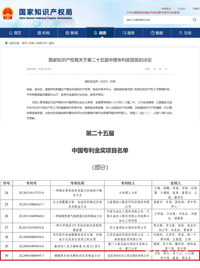The height and width of the screenshot is (268, 200).
Task: Click patent name 一种高强度烟气脱硝催化剂的制备方法
Action: coord(77,216)
